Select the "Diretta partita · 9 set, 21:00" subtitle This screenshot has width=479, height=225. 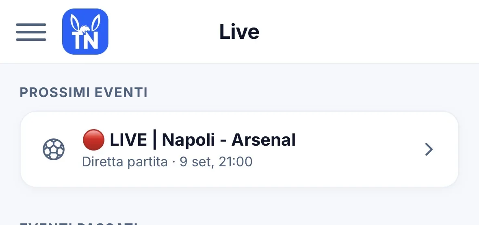[x=167, y=162]
